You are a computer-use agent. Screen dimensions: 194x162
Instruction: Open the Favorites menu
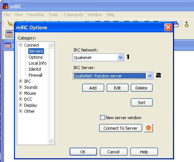(x=36, y=15)
